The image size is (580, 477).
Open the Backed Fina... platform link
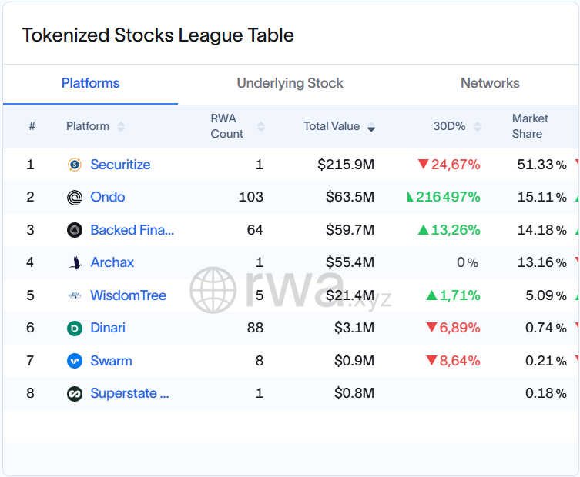coord(132,230)
